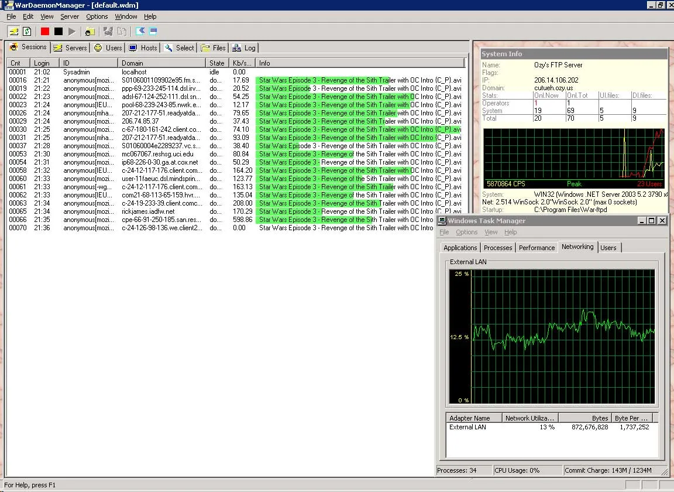Image resolution: width=674 pixels, height=492 pixels.
Task: Open the Users tab in WarDaemonManager
Action: point(108,48)
